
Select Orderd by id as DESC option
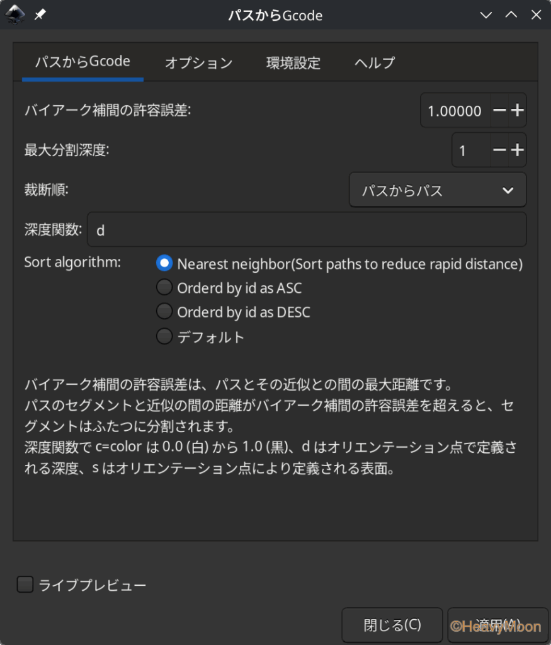point(164,312)
